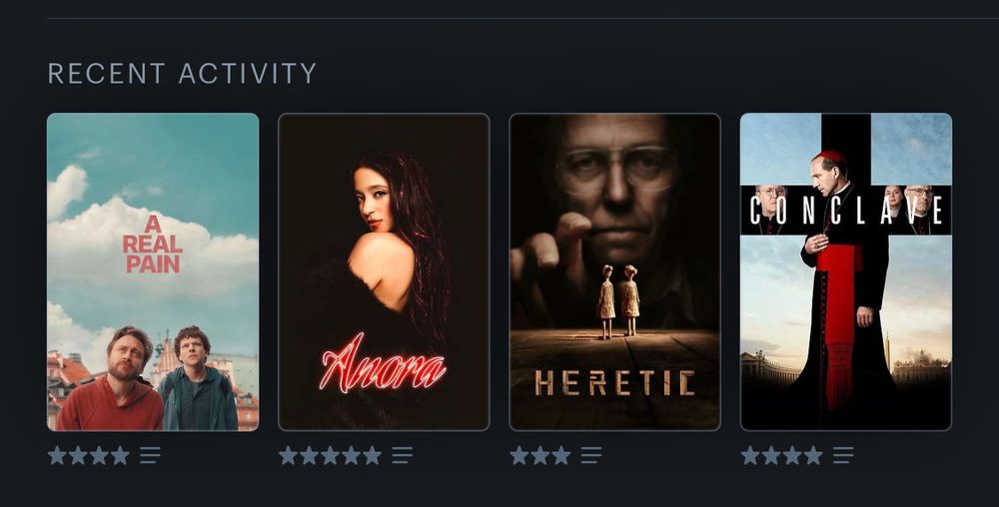This screenshot has width=999, height=507.
Task: Open the review icon beside Anora's five stars
Action: tap(403, 455)
